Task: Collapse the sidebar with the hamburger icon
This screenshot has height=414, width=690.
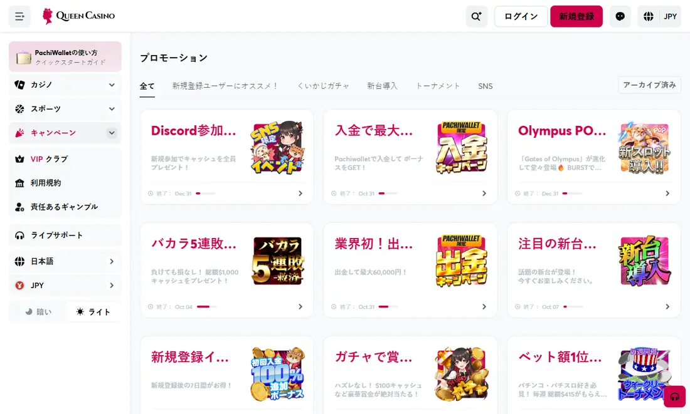Action: tap(19, 16)
